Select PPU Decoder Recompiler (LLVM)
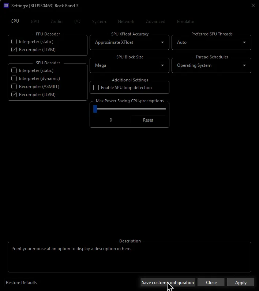Image resolution: width=259 pixels, height=291 pixels. point(33,50)
